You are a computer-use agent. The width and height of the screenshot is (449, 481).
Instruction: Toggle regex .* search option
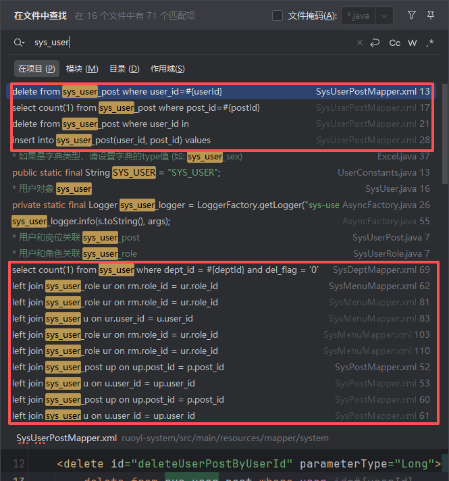tap(429, 43)
